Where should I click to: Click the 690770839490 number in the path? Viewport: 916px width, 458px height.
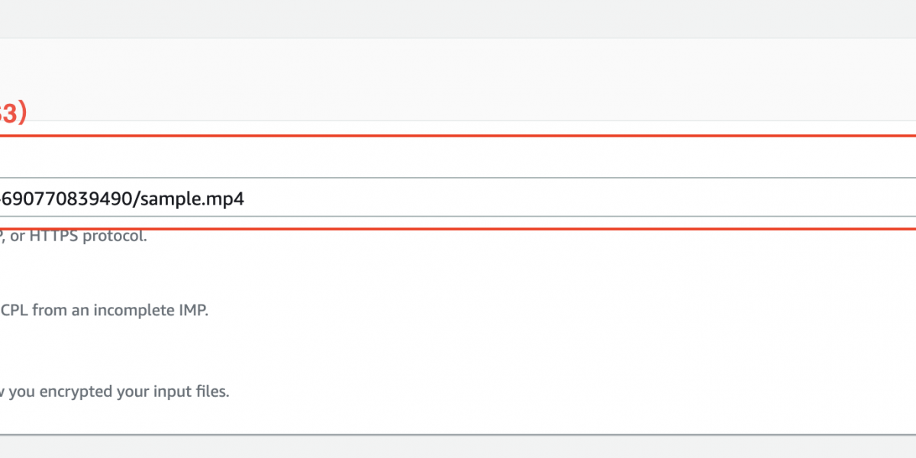coord(61,199)
